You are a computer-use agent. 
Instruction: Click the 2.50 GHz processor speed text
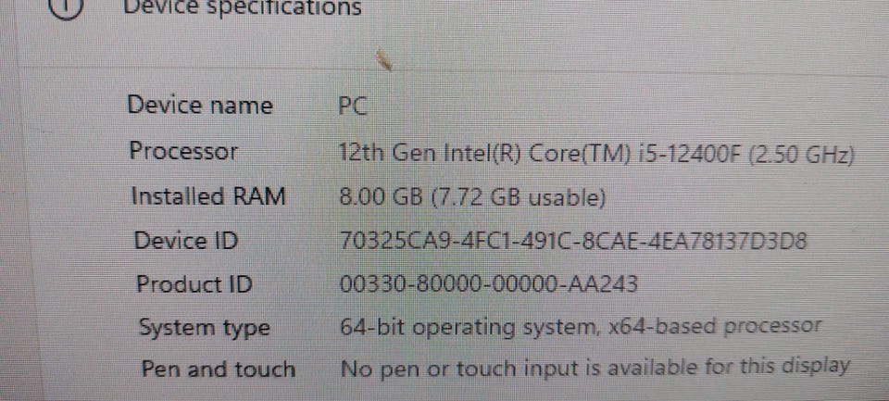tap(801, 155)
